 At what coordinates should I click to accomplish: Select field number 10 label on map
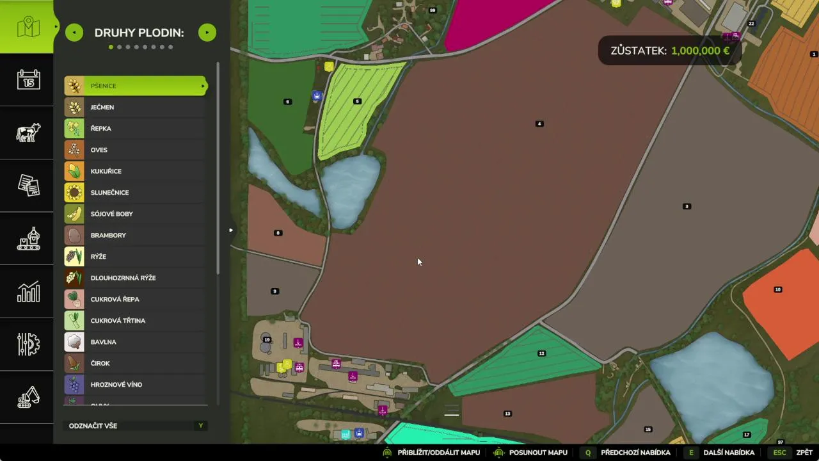point(778,289)
